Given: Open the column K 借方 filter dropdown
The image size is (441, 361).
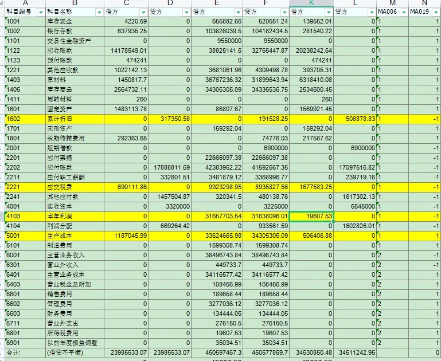Looking at the screenshot, I should point(329,13).
